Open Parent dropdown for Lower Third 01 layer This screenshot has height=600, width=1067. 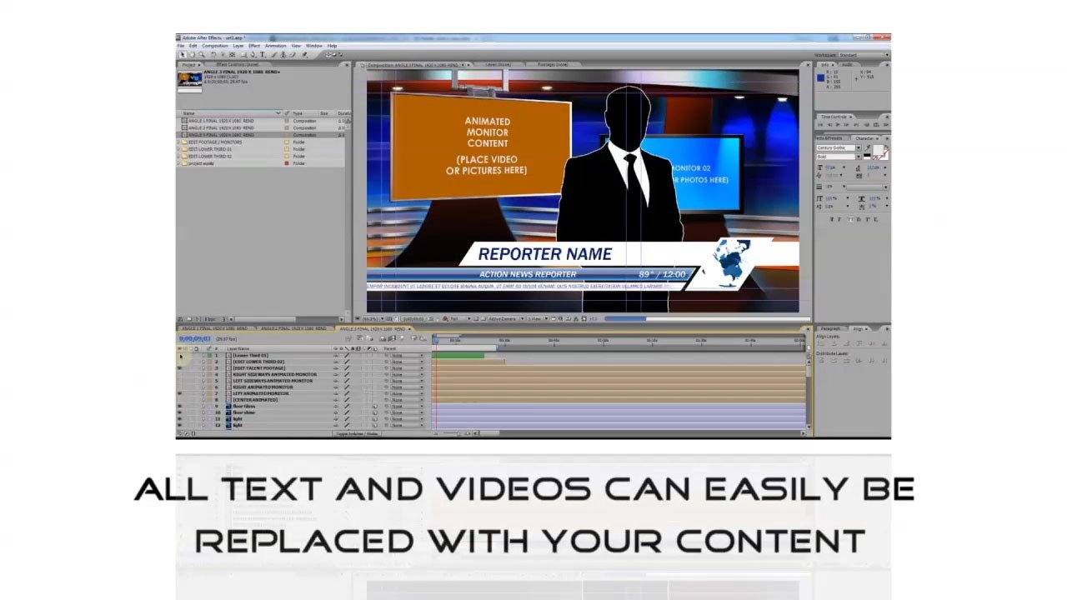[408, 355]
